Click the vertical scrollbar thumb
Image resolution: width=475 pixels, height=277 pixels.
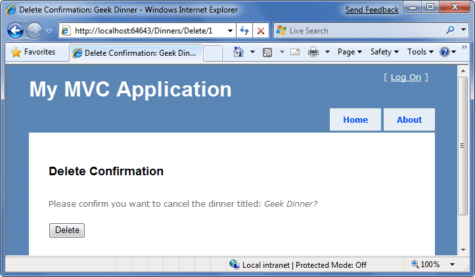tap(463, 146)
